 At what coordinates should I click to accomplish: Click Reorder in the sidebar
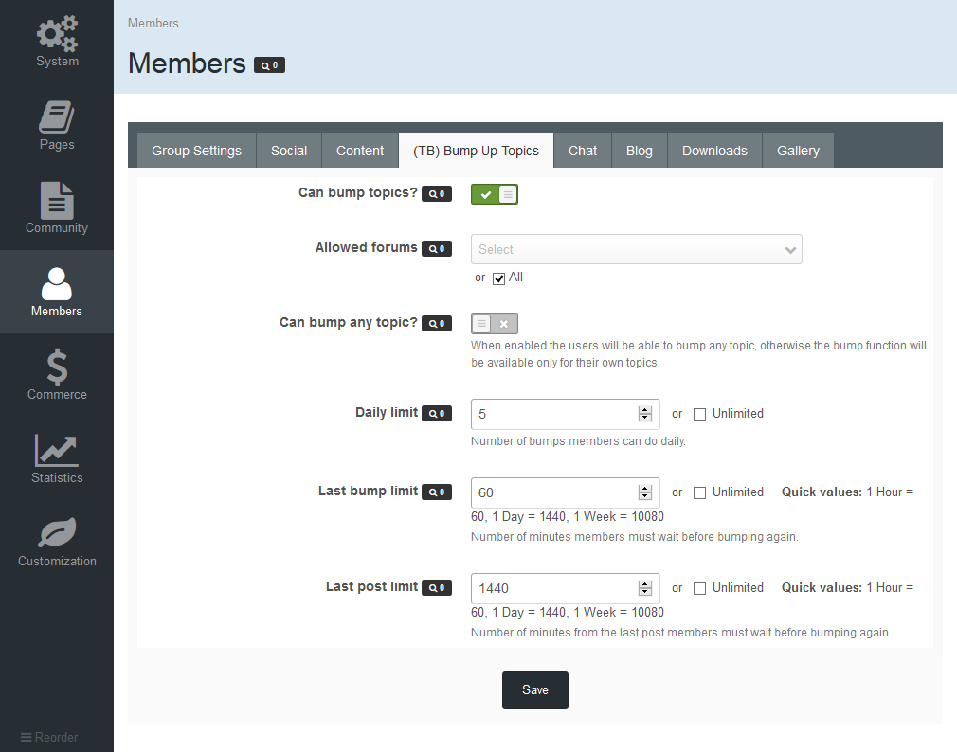point(49,738)
